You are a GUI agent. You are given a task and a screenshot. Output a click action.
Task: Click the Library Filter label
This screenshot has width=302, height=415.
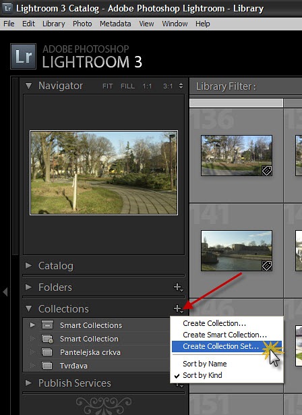[226, 86]
